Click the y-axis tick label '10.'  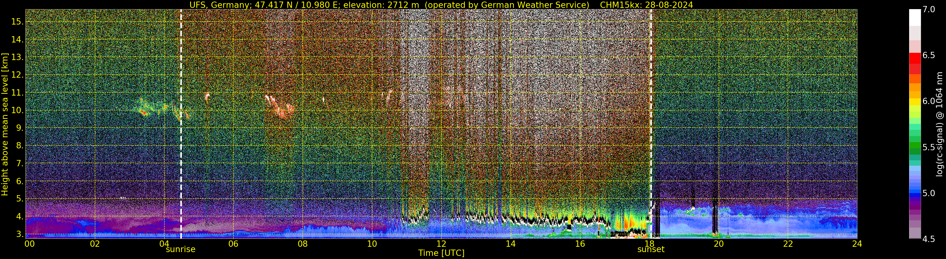click(17, 110)
